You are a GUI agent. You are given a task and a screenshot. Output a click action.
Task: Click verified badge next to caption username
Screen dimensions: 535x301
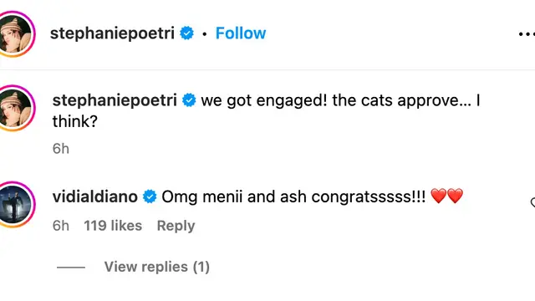coord(189,100)
